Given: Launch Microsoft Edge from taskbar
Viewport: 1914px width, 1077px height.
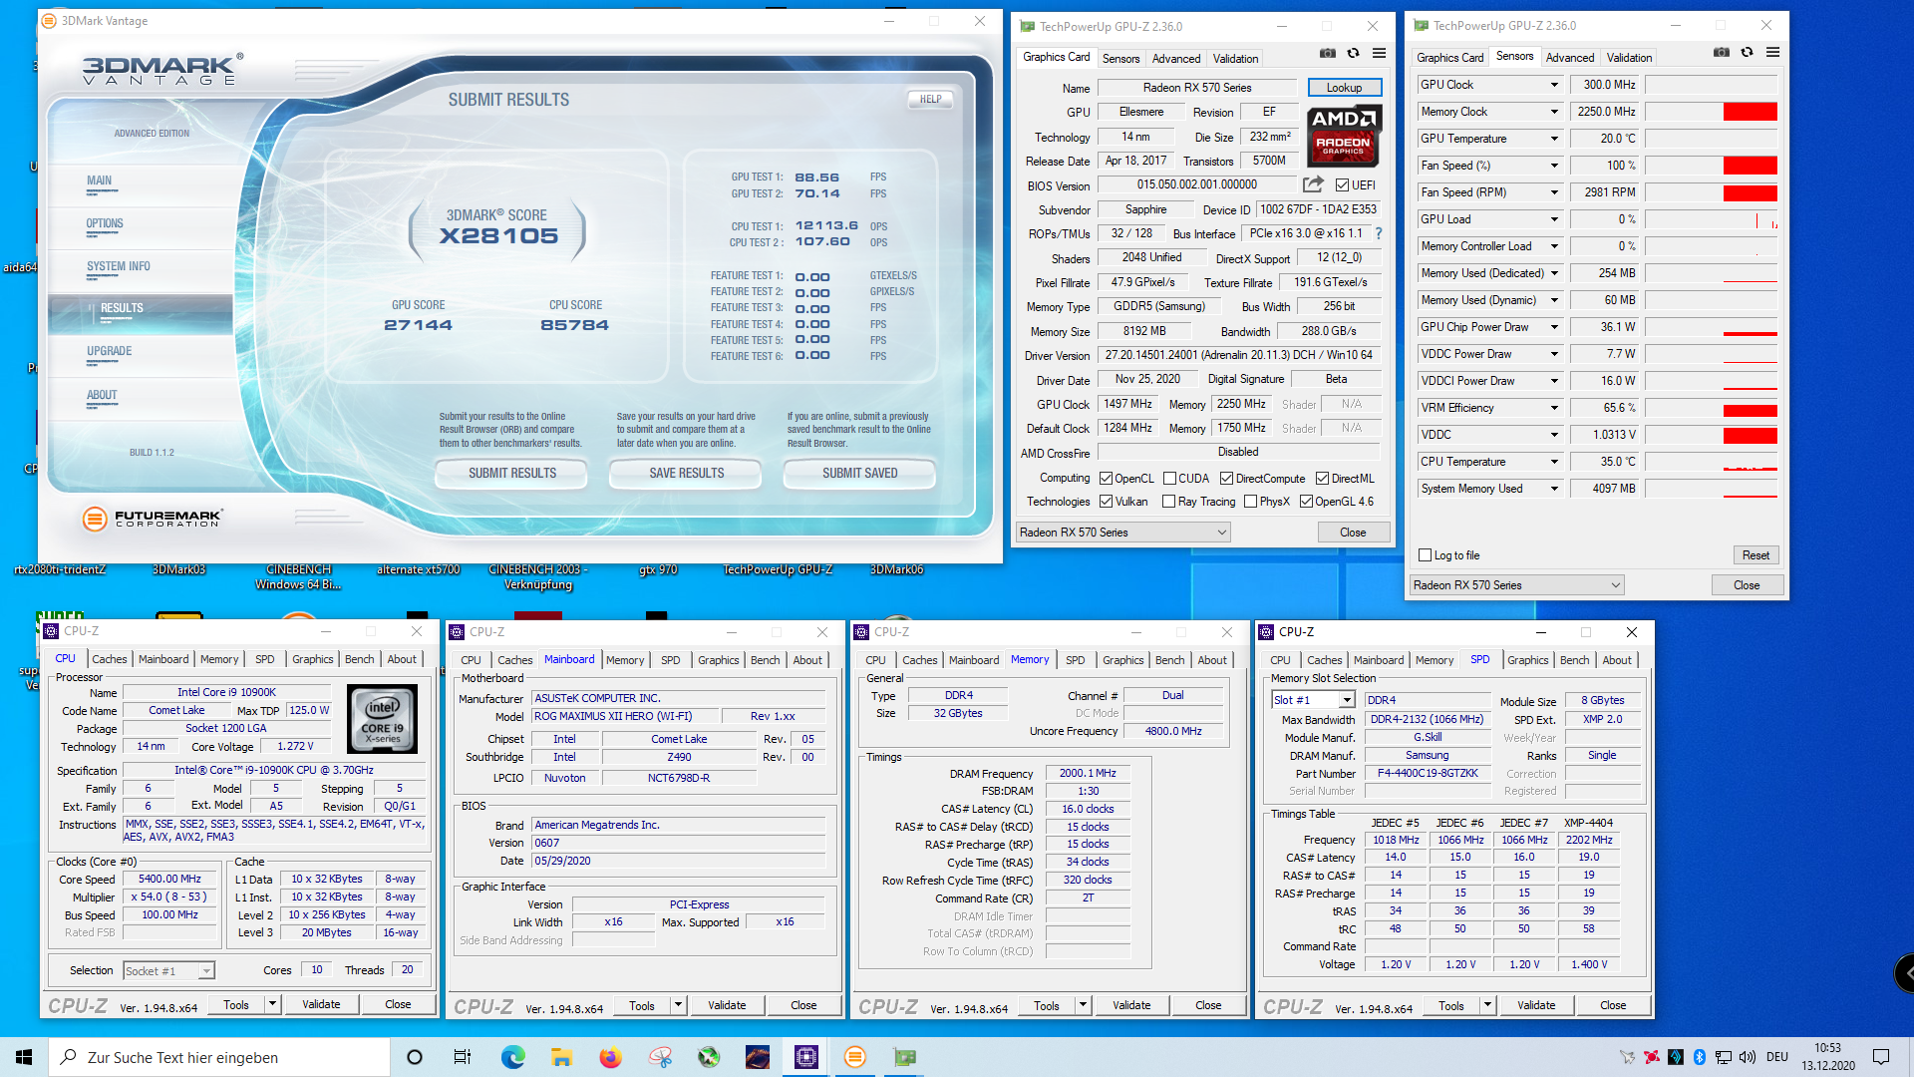Looking at the screenshot, I should [x=512, y=1057].
